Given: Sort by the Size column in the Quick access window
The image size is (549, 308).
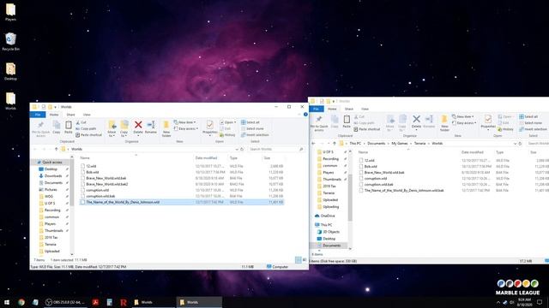Looking at the screenshot, I should pos(267,158).
